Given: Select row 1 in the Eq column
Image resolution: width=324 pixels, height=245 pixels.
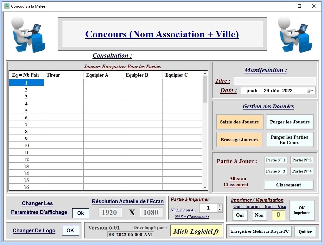Looking at the screenshot, I should 26,83.
